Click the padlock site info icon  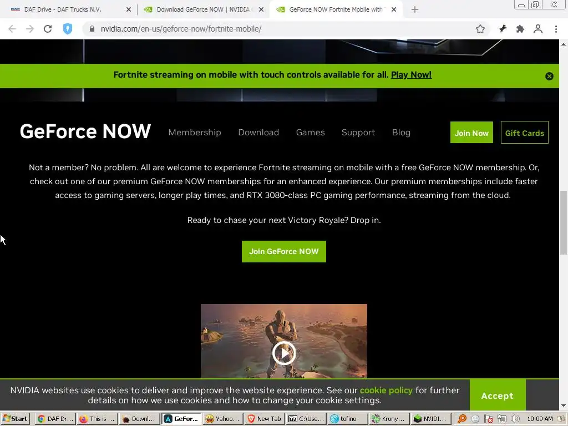92,29
